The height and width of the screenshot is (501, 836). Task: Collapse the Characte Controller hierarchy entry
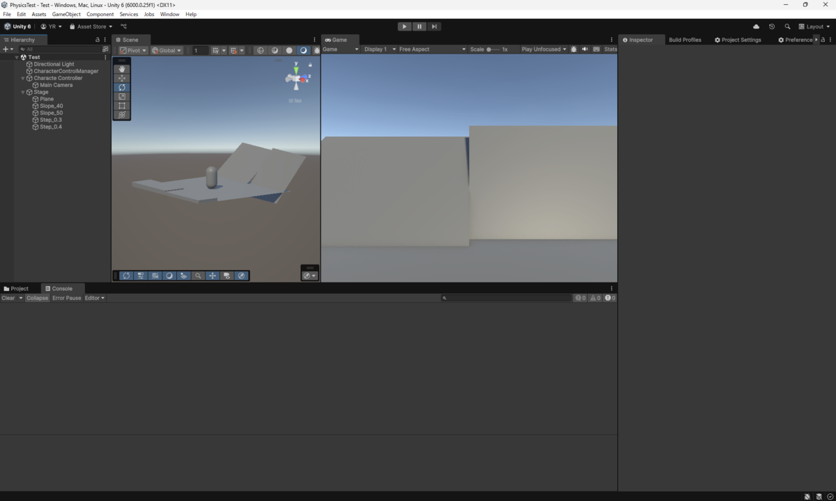point(22,78)
